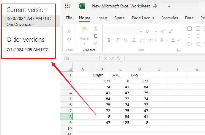This screenshot has width=205, height=135.
Task: Open the older version 7/1/2024 2:05 AM
Action: pyautogui.click(x=27, y=50)
